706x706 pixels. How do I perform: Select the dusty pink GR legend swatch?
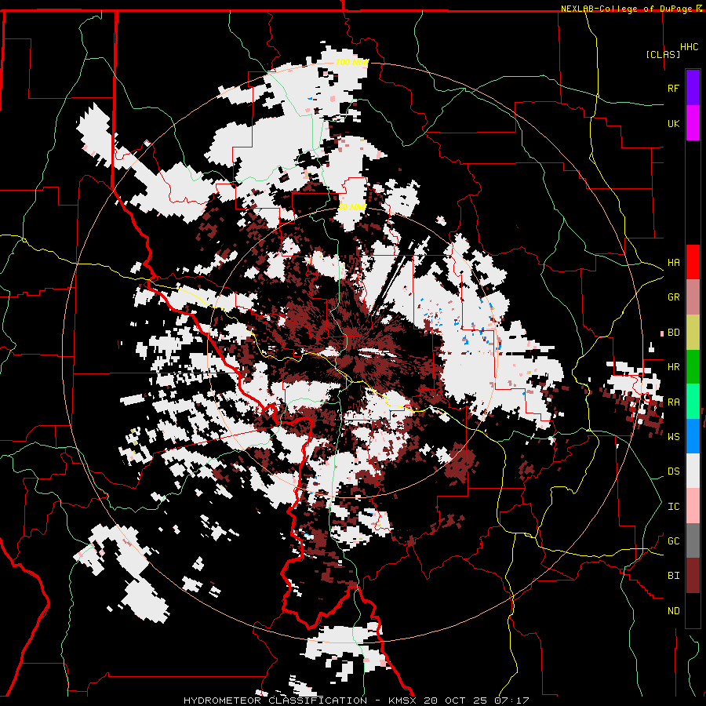tap(693, 297)
